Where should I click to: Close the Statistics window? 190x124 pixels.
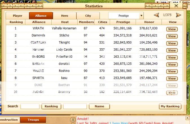click(176, 6)
